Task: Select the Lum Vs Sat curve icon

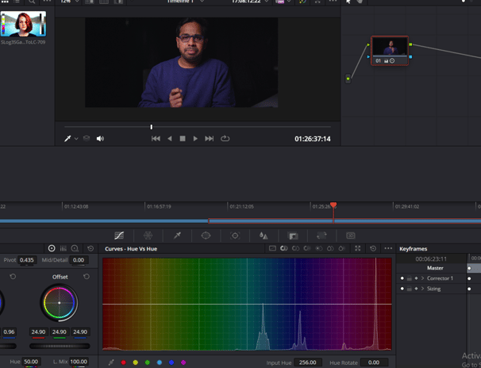Action: click(319, 248)
